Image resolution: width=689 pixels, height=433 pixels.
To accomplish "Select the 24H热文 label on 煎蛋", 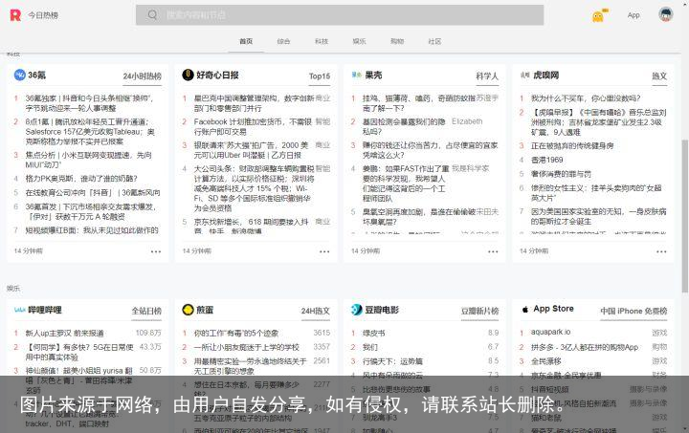I will tap(315, 311).
